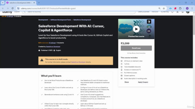Click the Search for anything field
Viewport: 195px width, 109px height.
(x=79, y=12)
